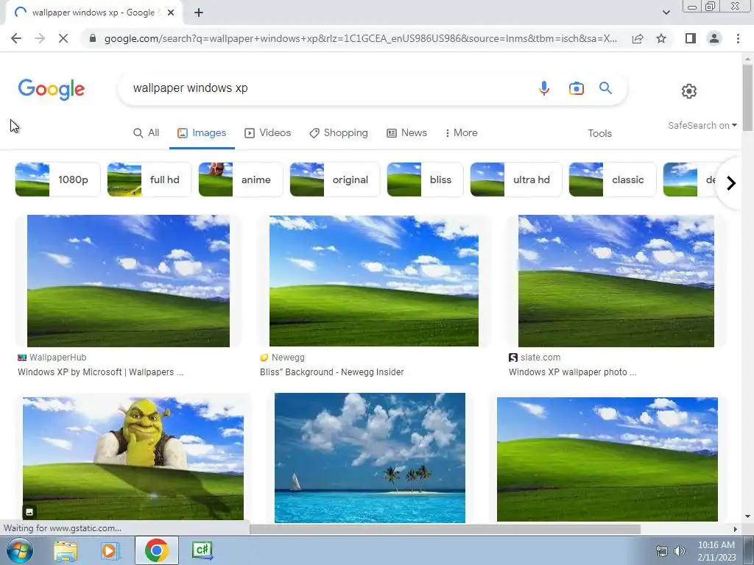Viewport: 754px width, 565px height.
Task: Switch to News results
Action: pos(406,133)
